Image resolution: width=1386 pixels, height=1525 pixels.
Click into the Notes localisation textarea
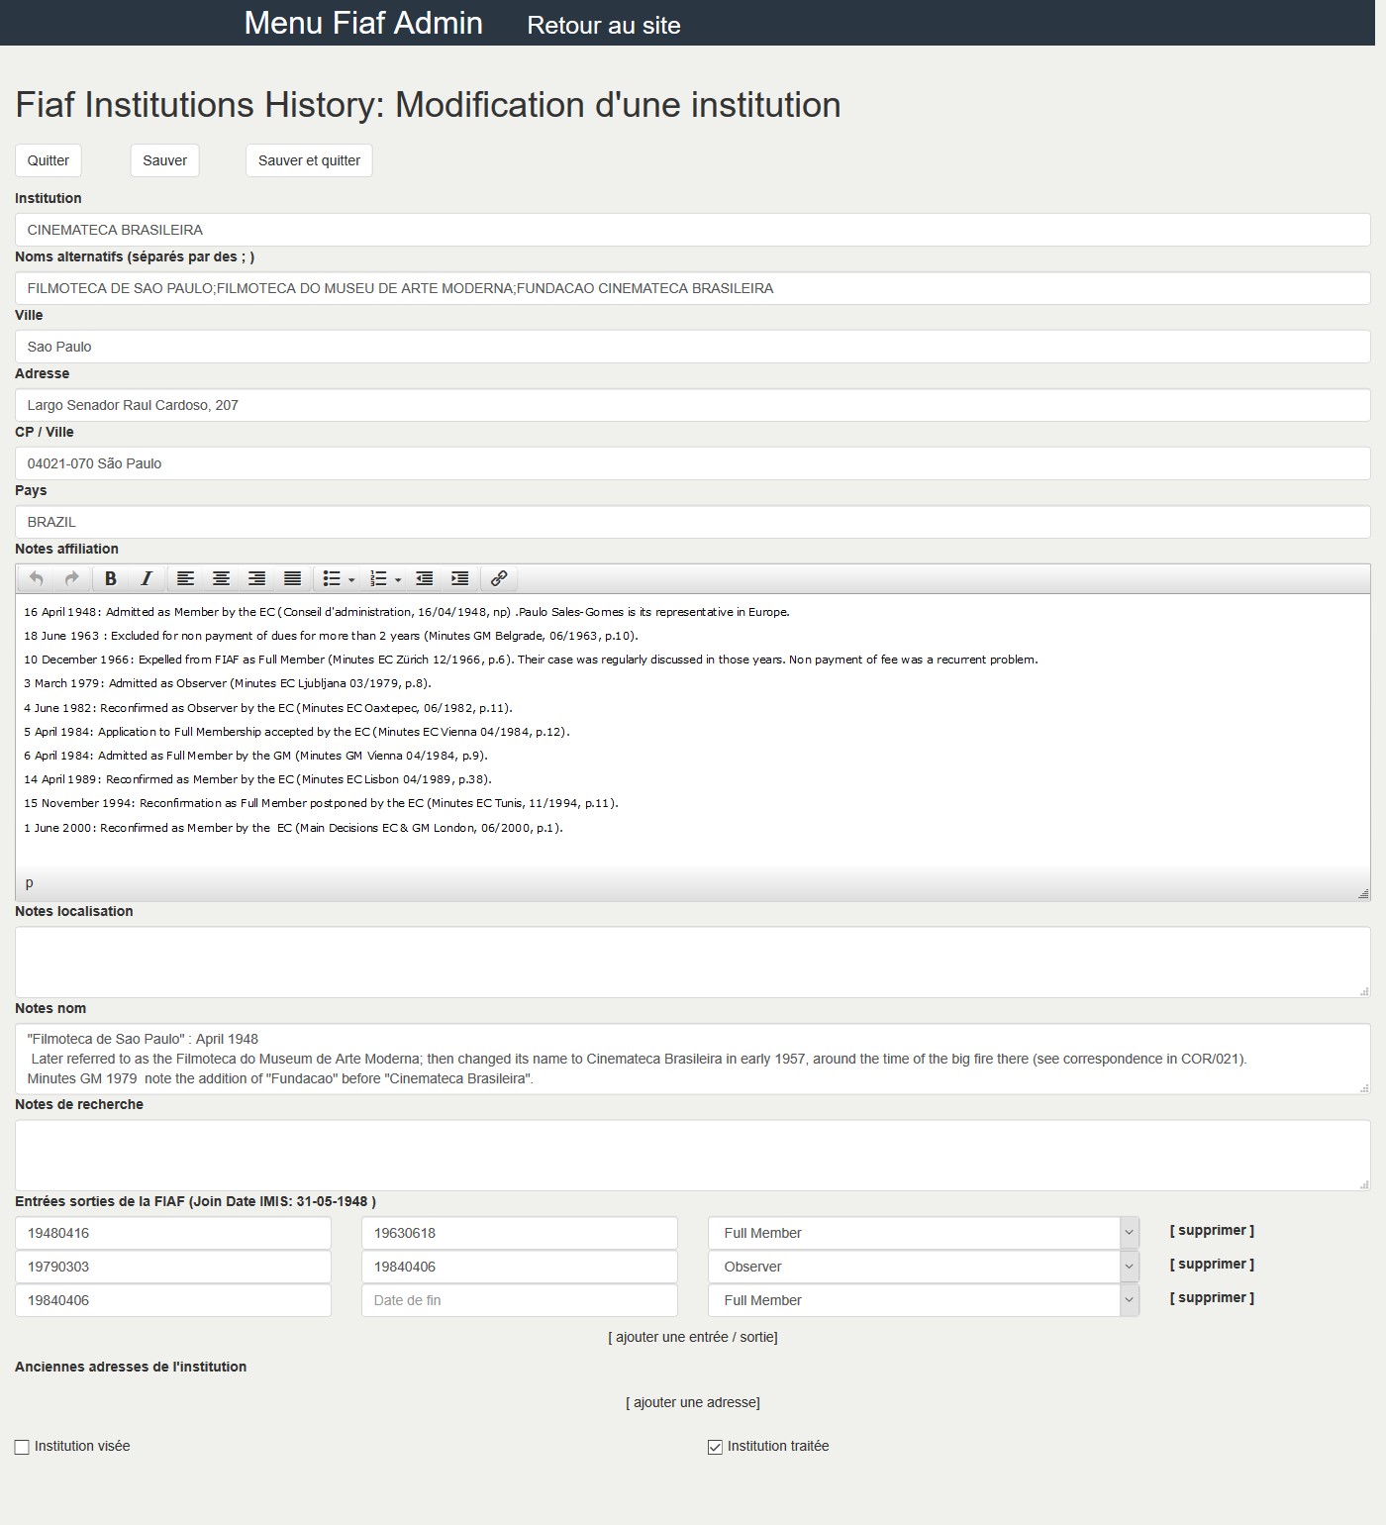click(x=693, y=962)
